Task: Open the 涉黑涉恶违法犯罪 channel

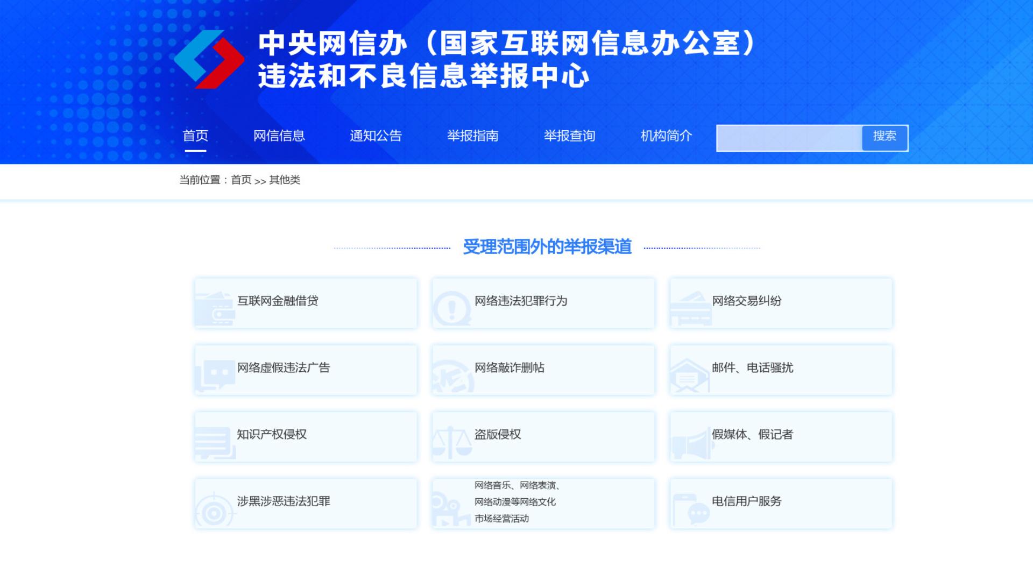Action: click(x=306, y=503)
